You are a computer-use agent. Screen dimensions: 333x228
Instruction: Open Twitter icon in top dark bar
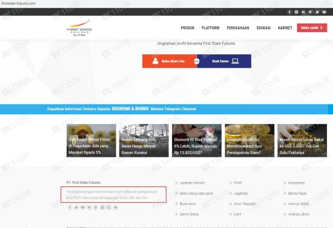point(317,12)
